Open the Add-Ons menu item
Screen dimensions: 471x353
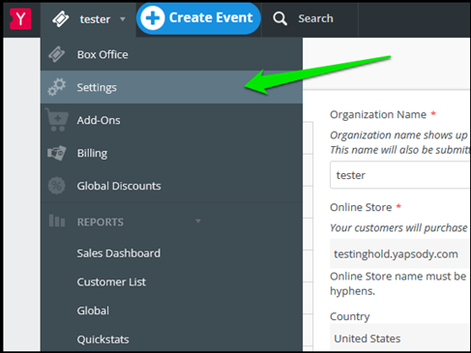pos(171,120)
